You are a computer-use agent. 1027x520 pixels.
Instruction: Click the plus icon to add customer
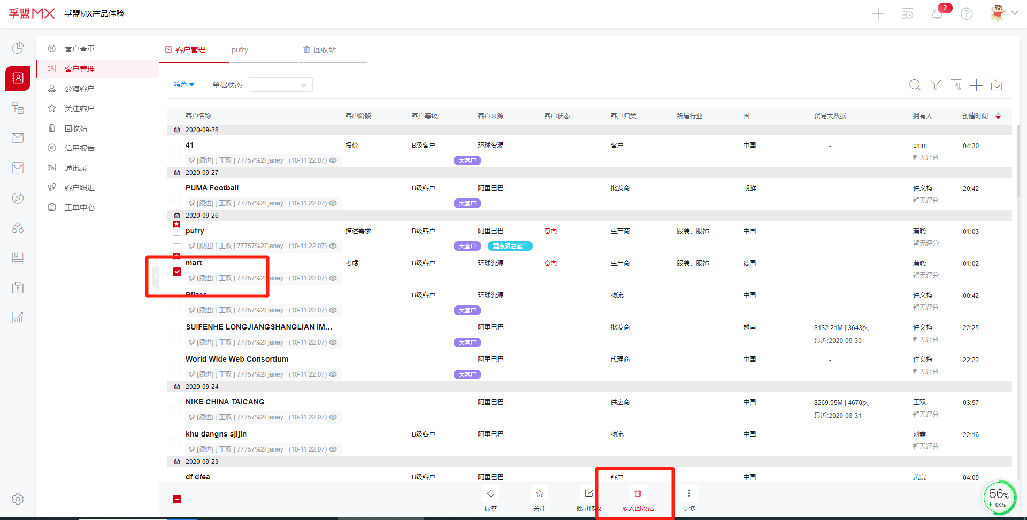[976, 85]
